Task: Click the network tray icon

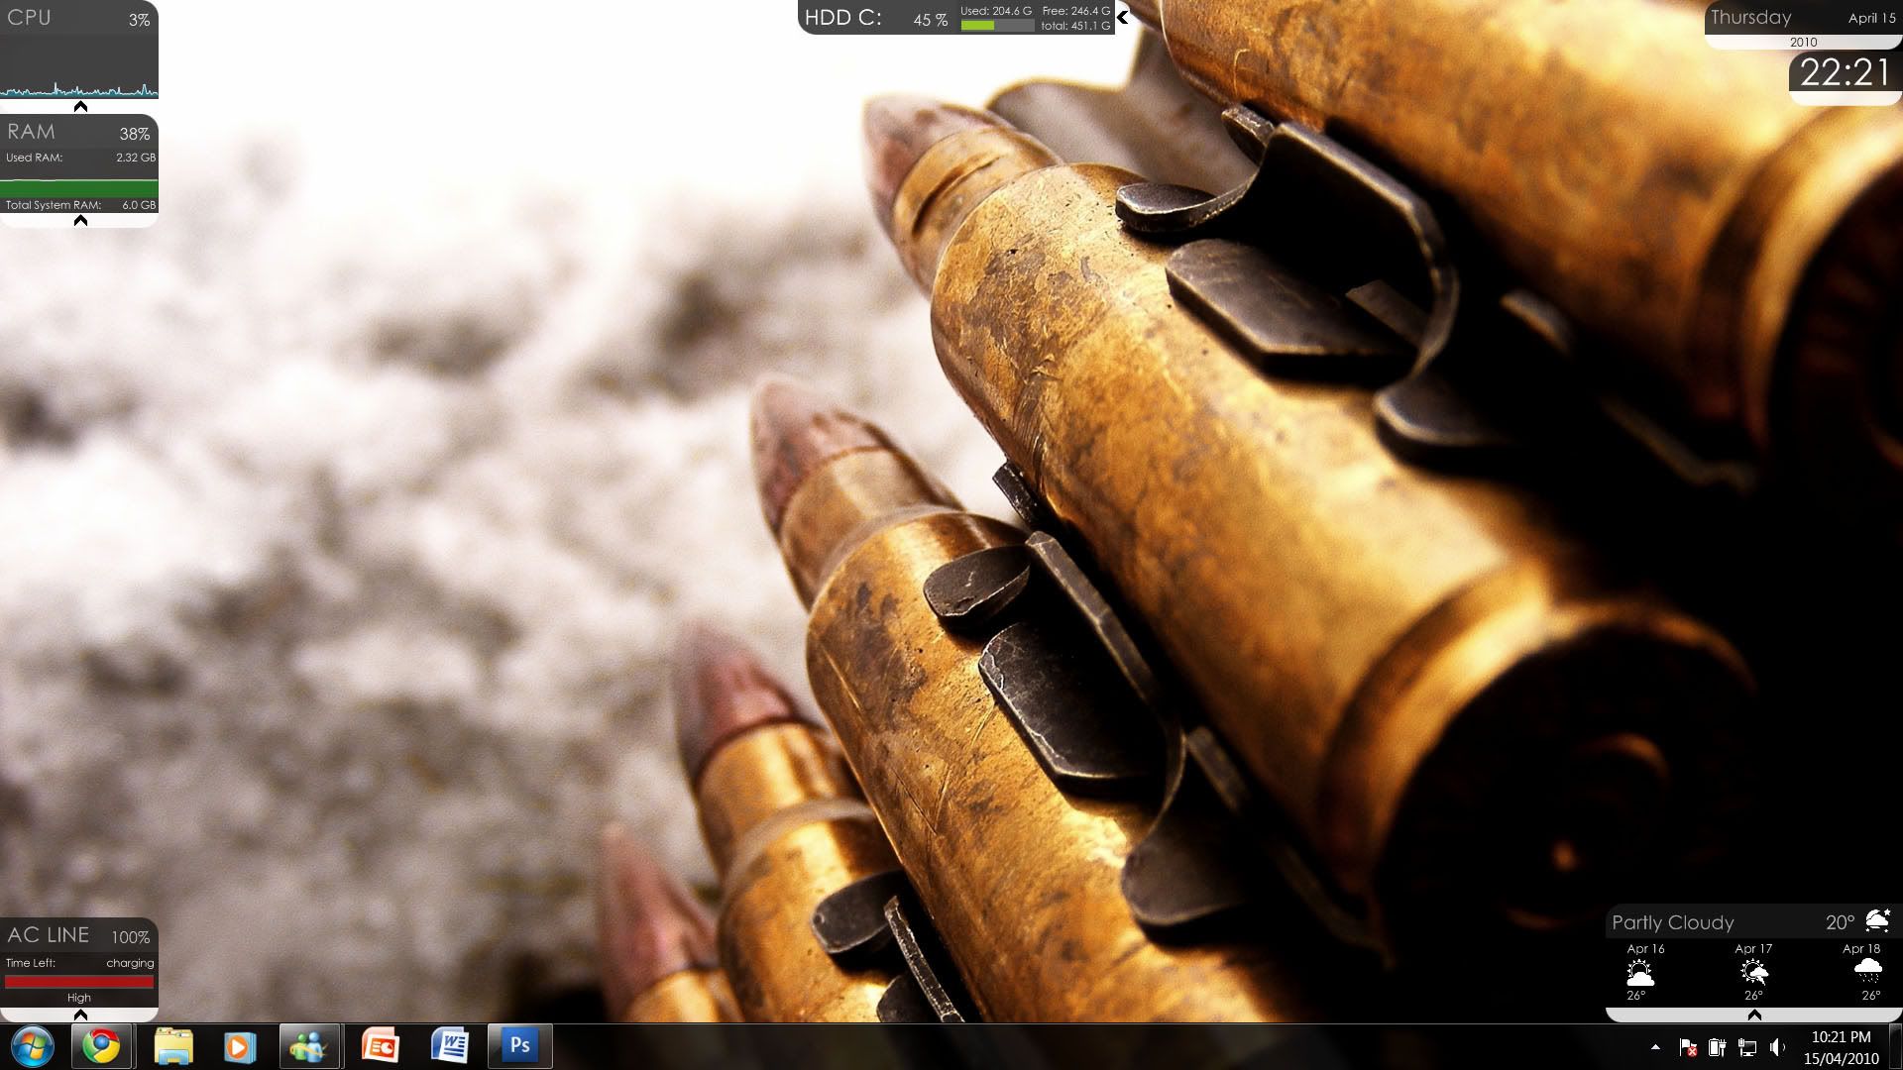Action: [1747, 1047]
